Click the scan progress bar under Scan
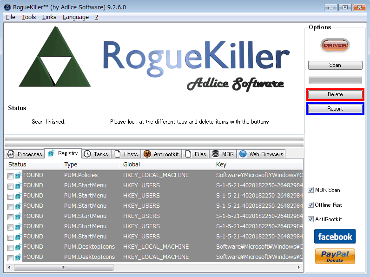370x277 pixels. [335, 80]
